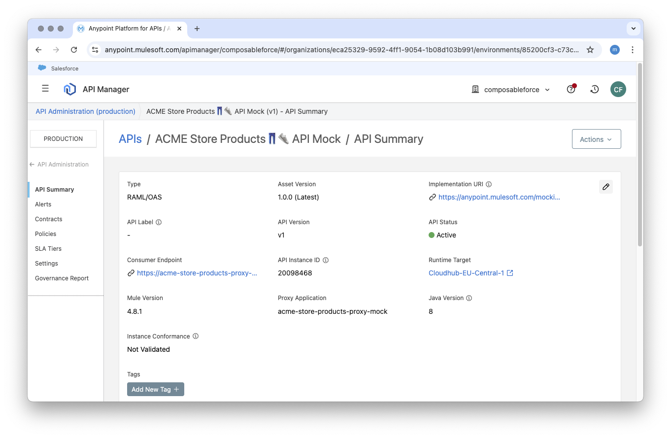
Task: Go back with the browser back arrow
Action: tap(38, 50)
